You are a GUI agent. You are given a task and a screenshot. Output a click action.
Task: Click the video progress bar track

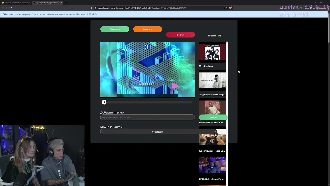click(150, 102)
